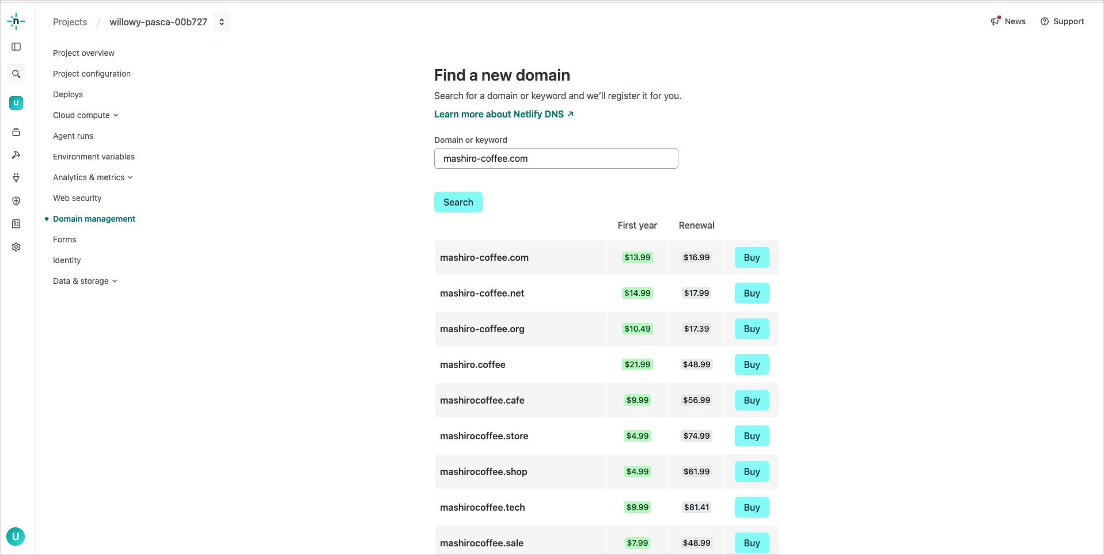Buy mashirocoffee.cafe
1104x555 pixels.
tap(752, 400)
